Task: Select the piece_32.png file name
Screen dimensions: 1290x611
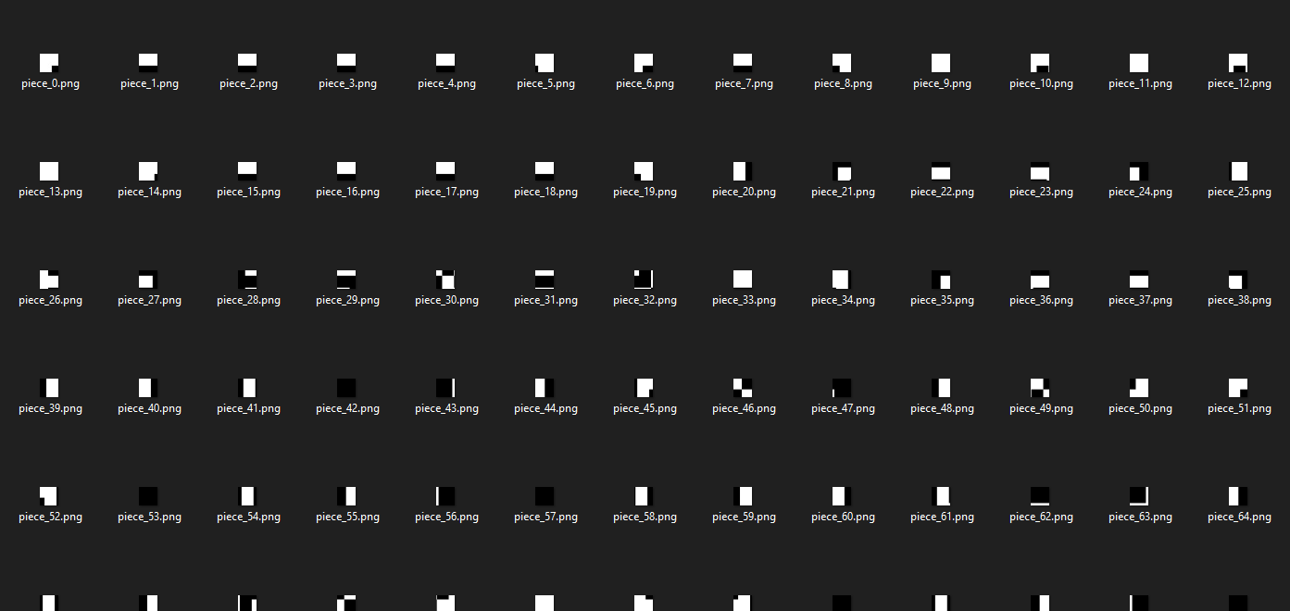Action: pyautogui.click(x=645, y=300)
